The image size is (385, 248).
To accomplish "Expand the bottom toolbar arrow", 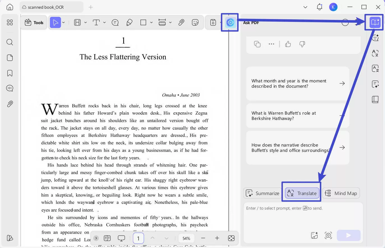I will pyautogui.click(x=96, y=238).
